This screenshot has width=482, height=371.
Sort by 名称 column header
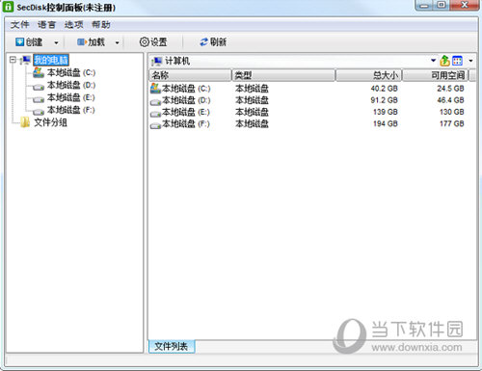click(x=190, y=75)
